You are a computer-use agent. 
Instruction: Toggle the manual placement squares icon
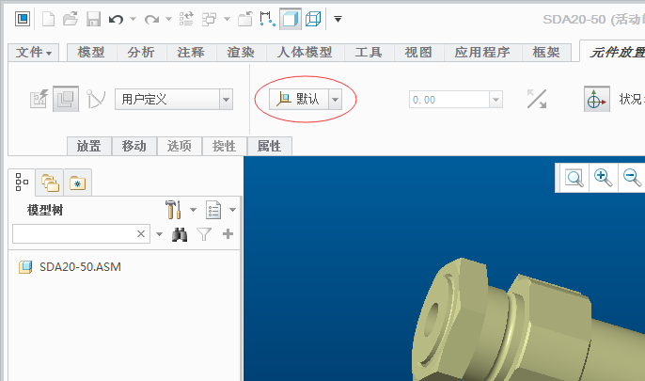[x=66, y=99]
